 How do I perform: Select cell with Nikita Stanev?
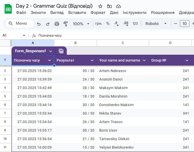(123, 113)
